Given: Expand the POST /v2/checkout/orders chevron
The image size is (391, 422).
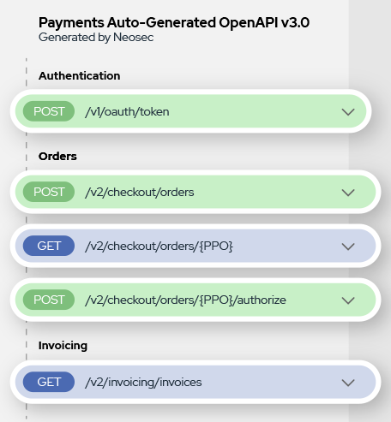Looking at the screenshot, I should click(x=348, y=193).
